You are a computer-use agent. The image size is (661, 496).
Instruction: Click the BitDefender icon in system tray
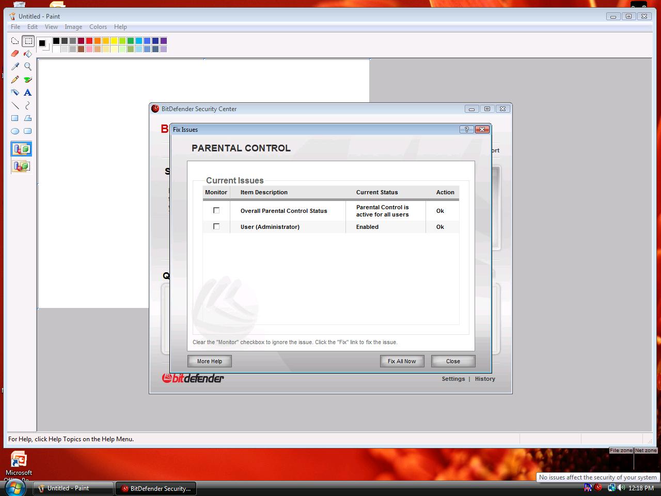pyautogui.click(x=599, y=488)
